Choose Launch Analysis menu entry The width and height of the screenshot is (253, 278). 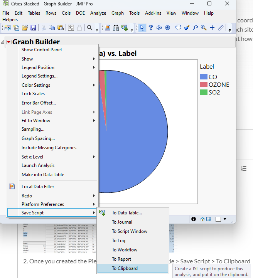click(53, 165)
